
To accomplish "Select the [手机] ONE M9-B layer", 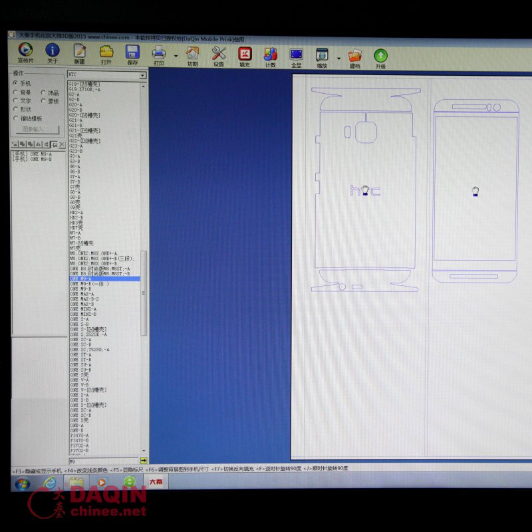I will [32, 159].
